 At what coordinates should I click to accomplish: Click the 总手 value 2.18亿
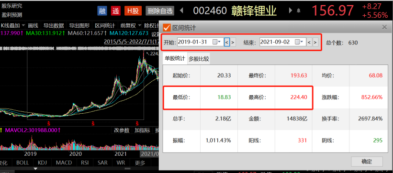point(223,119)
